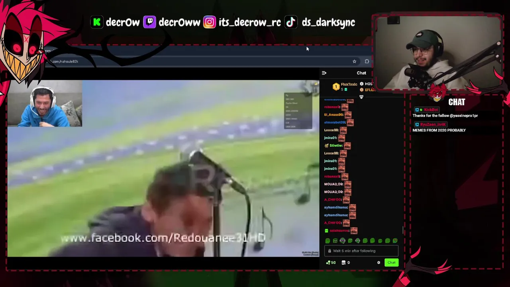Screen dimensions: 510x287
Task: Click the chat scrollbar thumb
Action: 403,231
